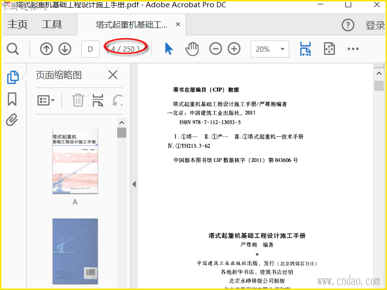Close the 页面缩略图 panel
Viewport: 387px width, 290px height.
(113, 75)
